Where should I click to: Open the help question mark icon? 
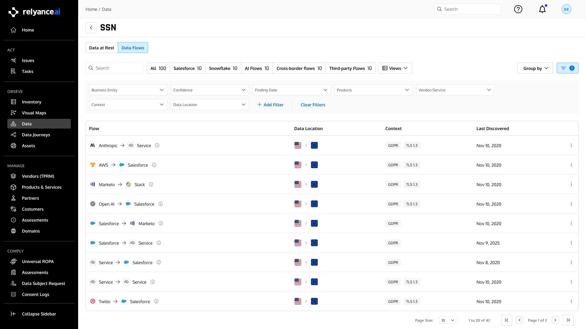(x=518, y=9)
